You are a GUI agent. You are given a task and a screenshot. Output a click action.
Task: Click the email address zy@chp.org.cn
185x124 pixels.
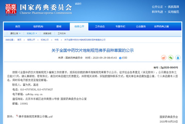point(34,95)
